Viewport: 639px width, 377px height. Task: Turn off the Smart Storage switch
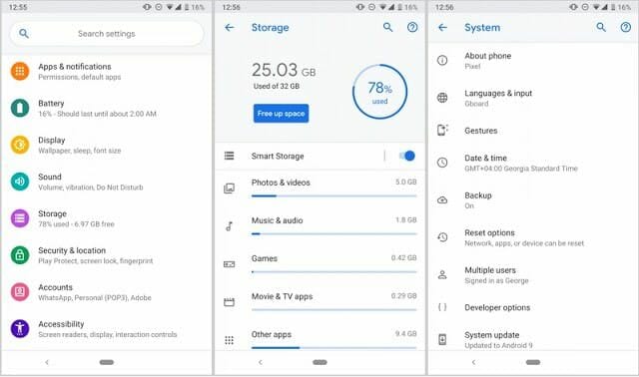tap(406, 156)
